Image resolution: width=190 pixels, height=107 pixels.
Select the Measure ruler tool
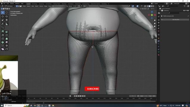(7, 24)
